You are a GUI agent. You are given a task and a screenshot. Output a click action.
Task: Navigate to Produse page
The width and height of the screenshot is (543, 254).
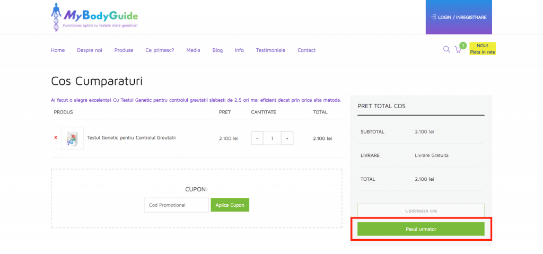(124, 50)
